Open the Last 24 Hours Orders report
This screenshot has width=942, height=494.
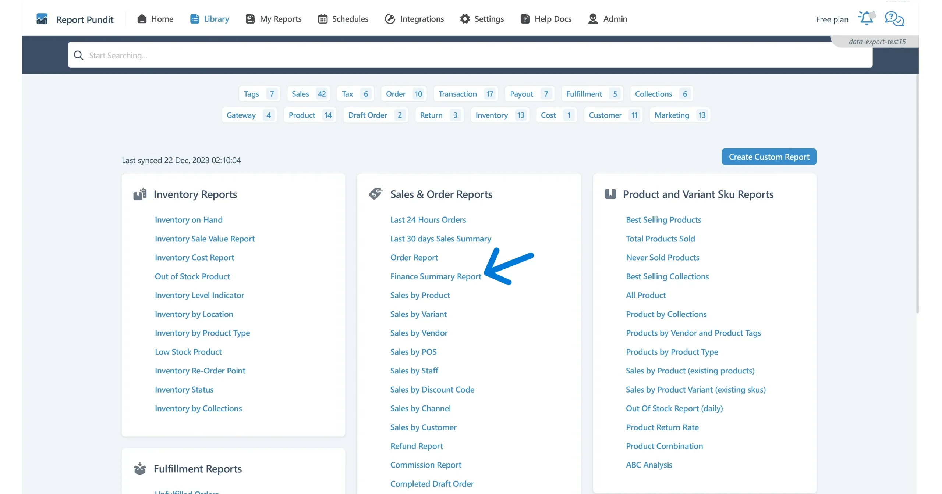pos(428,219)
